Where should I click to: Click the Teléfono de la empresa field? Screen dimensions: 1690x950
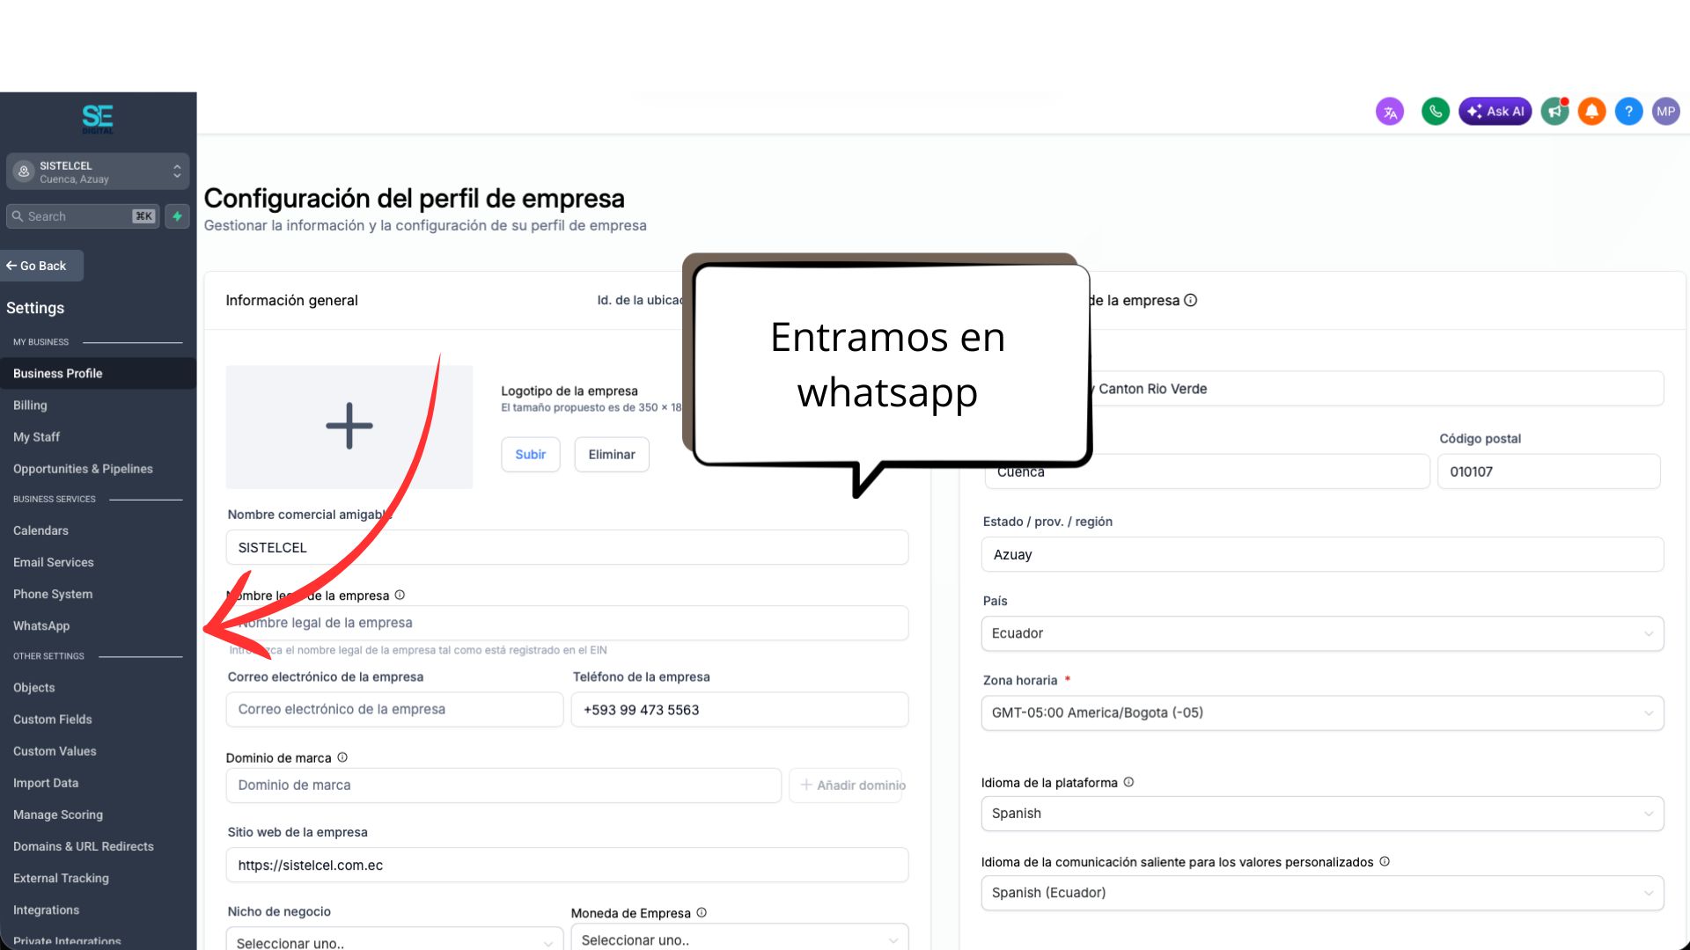click(739, 709)
